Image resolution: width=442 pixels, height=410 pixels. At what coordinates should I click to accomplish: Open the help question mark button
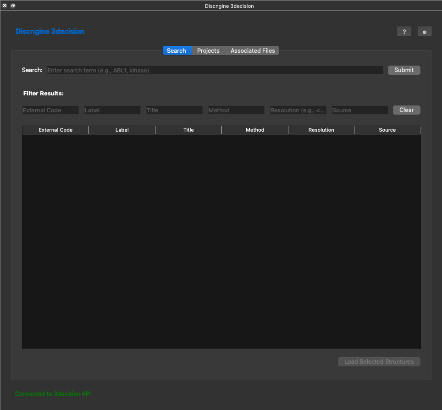(404, 32)
